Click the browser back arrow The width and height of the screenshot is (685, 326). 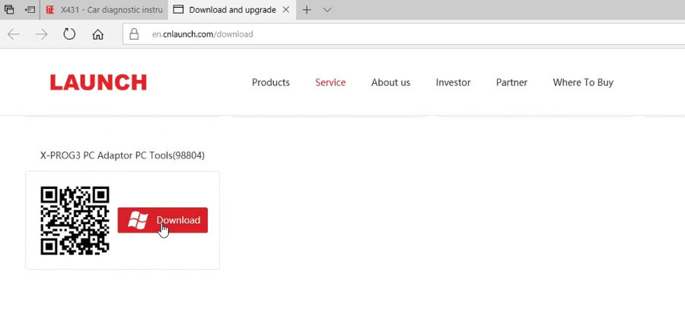pyautogui.click(x=14, y=34)
